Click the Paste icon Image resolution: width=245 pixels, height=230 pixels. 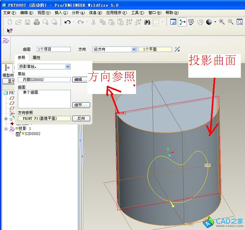pos(112,22)
